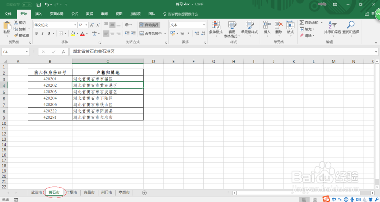The height and width of the screenshot is (202, 380).
Task: Apply yellow fill color bucket
Action: 73,33
